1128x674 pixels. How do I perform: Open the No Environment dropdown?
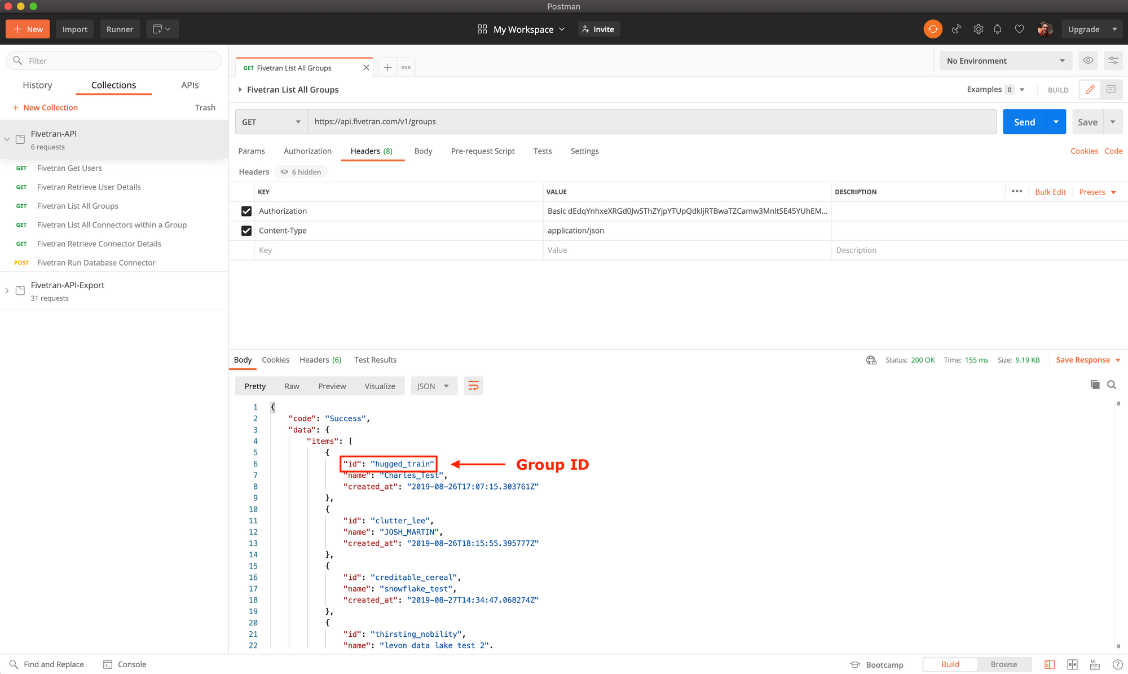pos(1006,61)
